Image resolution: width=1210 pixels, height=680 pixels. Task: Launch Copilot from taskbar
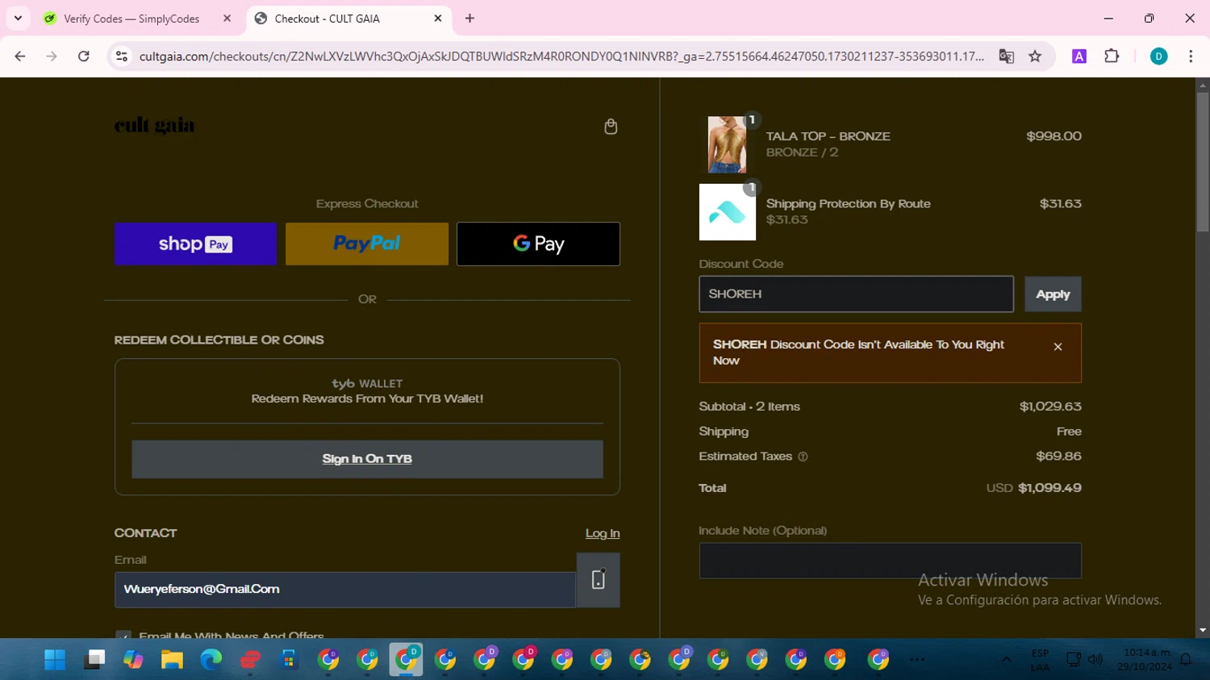click(133, 660)
